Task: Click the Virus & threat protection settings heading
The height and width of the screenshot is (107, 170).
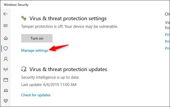Action: [68, 19]
